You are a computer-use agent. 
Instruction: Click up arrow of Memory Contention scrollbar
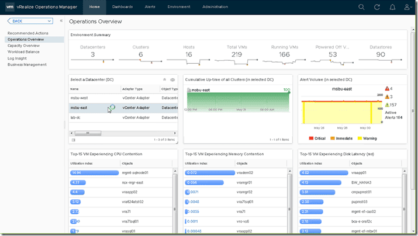tap(290, 171)
